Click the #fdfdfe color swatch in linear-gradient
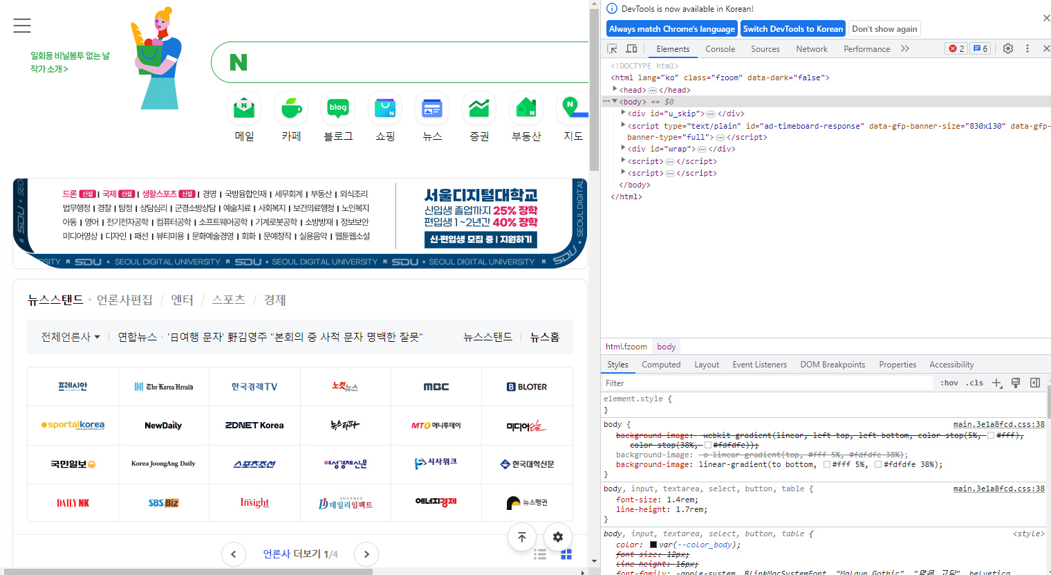This screenshot has height=575, width=1051. (x=877, y=464)
